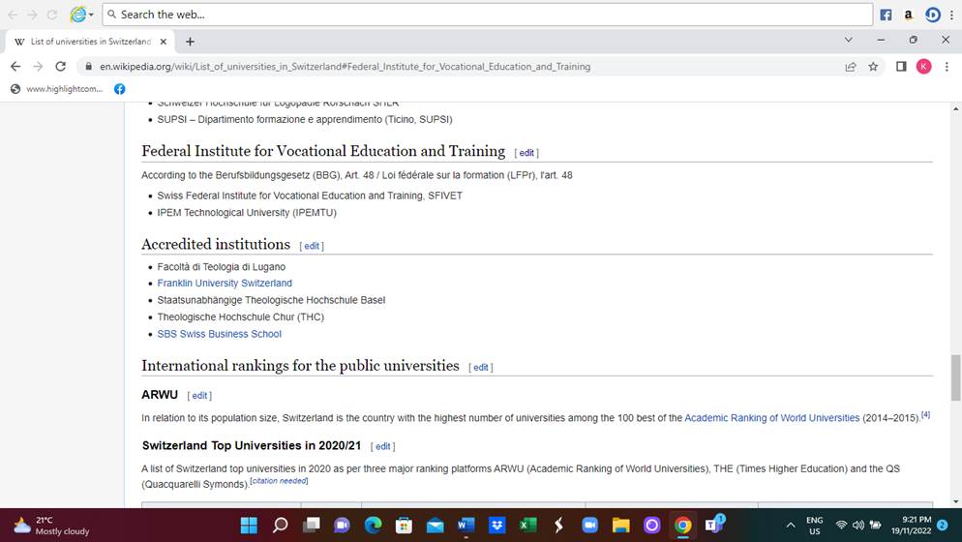Go back with the browser back arrow
Viewport: 962px width, 542px height.
[x=15, y=66]
